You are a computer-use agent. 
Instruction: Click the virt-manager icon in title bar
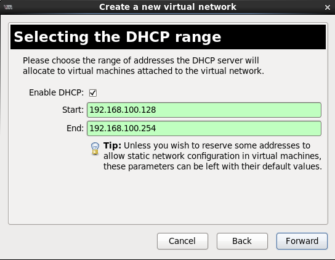coord(8,7)
